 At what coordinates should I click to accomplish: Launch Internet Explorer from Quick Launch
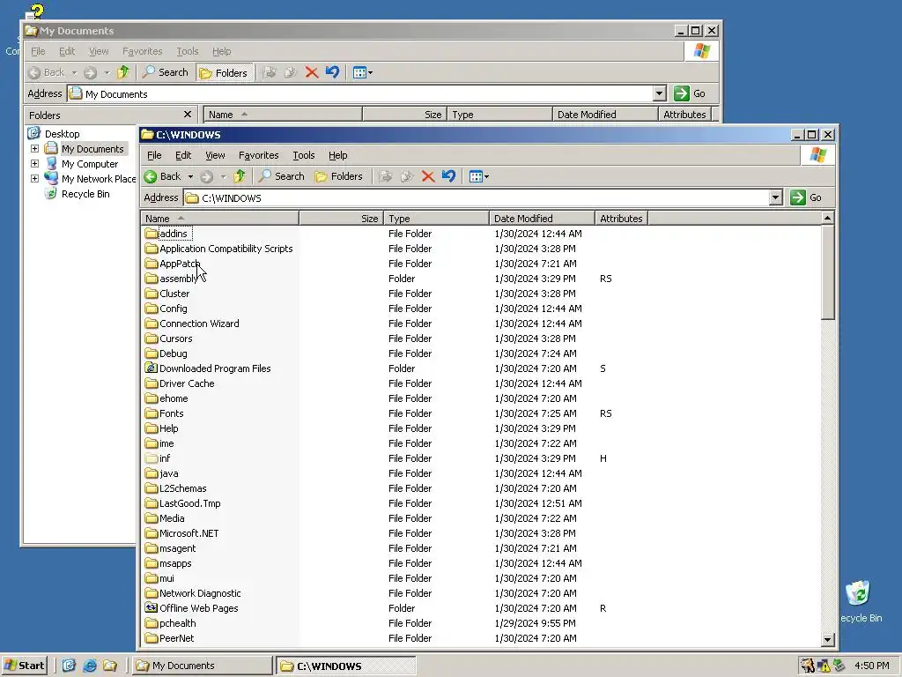coord(90,666)
